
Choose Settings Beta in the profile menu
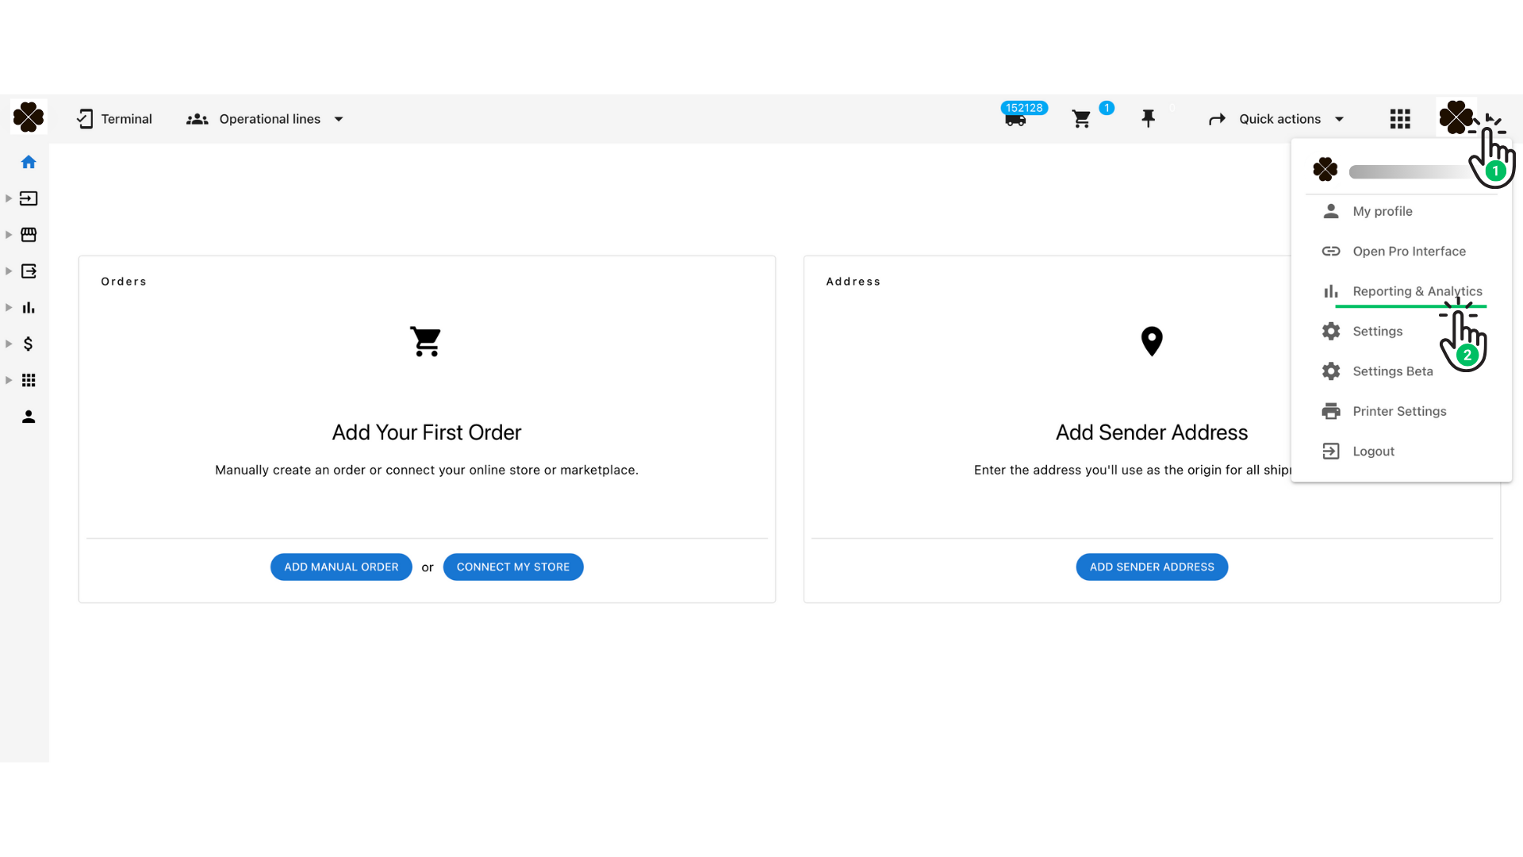1392,371
